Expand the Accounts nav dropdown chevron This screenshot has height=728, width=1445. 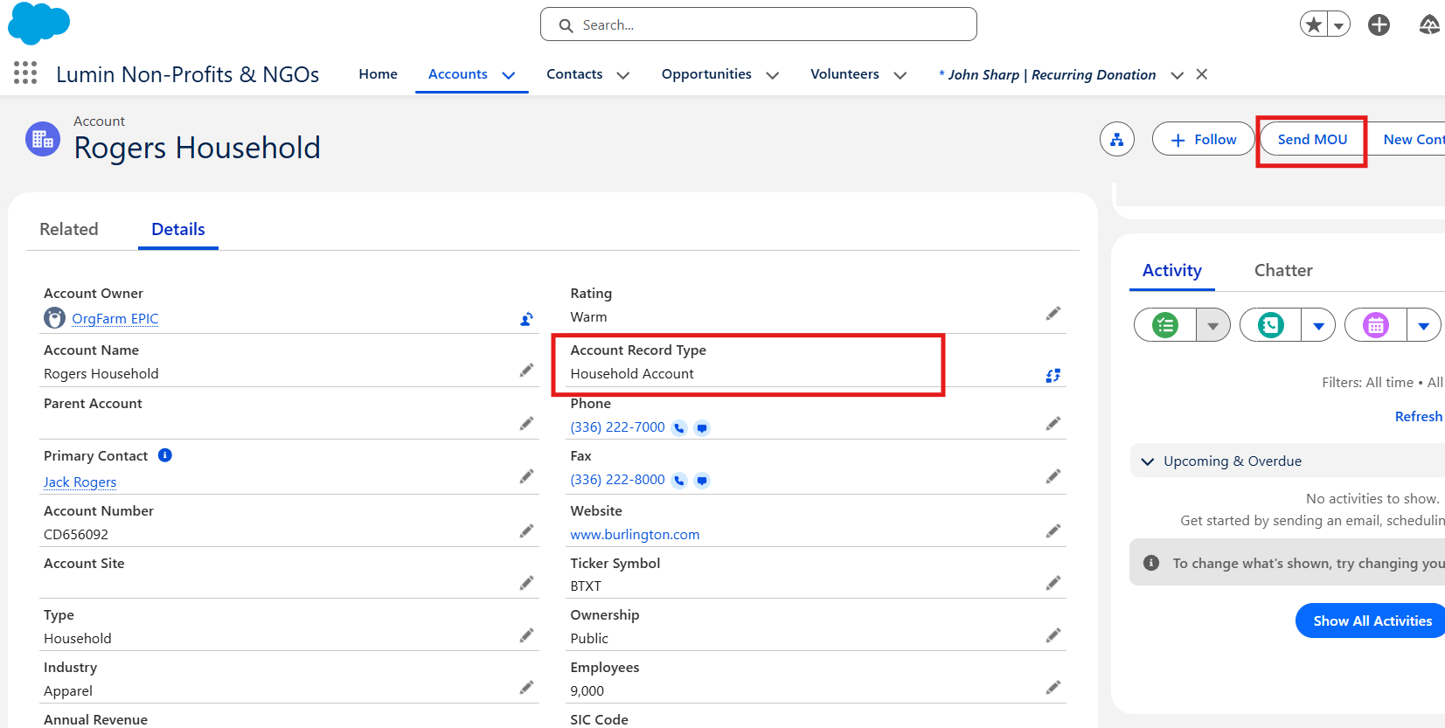[x=509, y=75]
